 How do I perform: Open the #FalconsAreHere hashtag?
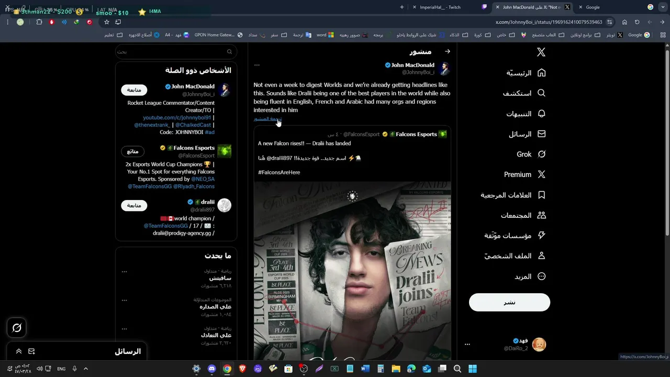(x=279, y=172)
